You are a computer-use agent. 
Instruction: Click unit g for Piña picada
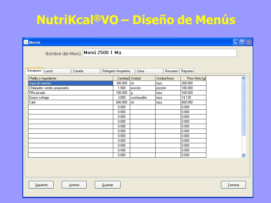(x=143, y=93)
